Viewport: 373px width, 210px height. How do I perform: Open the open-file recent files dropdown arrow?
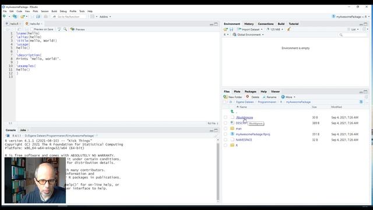coord(27,17)
